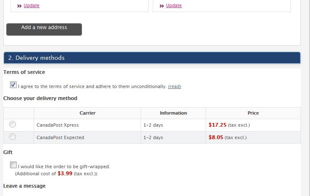
Task: Click the terms agreement label text
Action: pyautogui.click(x=92, y=86)
